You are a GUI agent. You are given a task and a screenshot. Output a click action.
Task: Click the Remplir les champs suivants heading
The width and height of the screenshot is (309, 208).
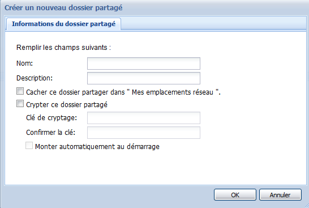click(63, 48)
